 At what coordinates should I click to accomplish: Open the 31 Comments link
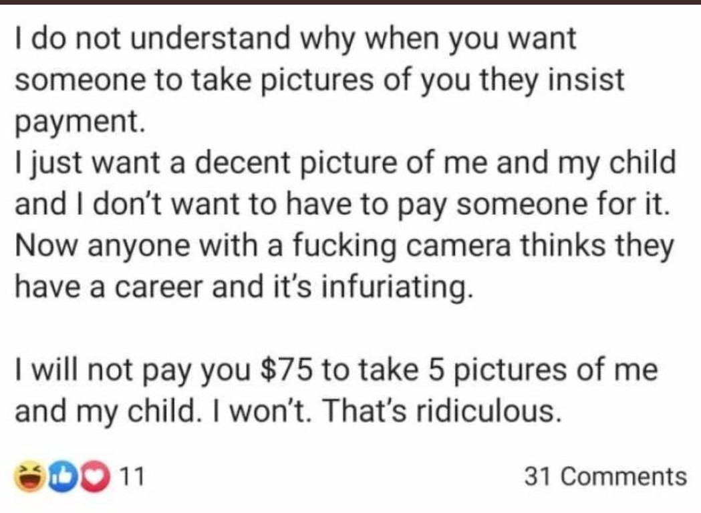pos(606,476)
